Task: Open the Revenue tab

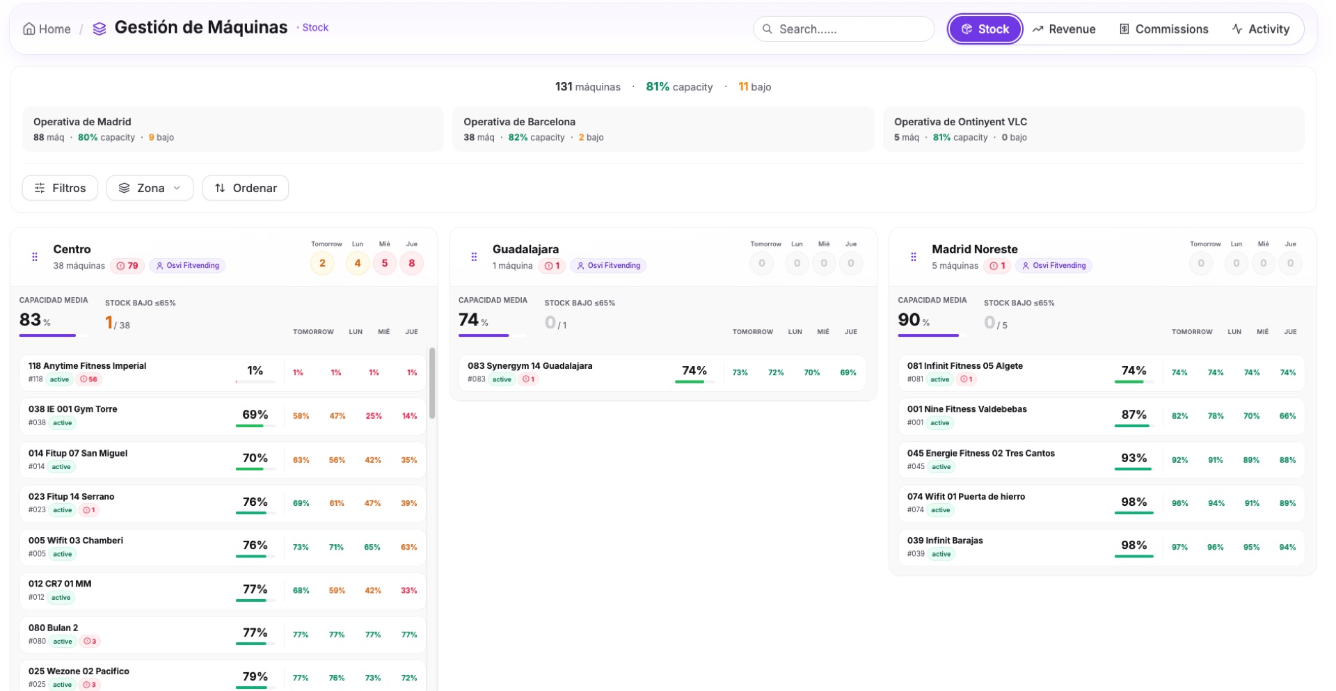Action: [1063, 29]
